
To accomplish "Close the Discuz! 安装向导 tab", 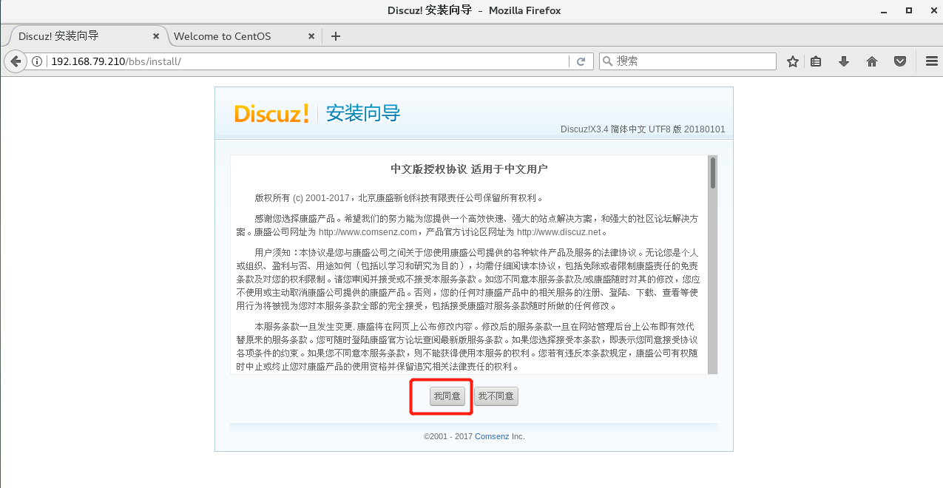I will (156, 36).
